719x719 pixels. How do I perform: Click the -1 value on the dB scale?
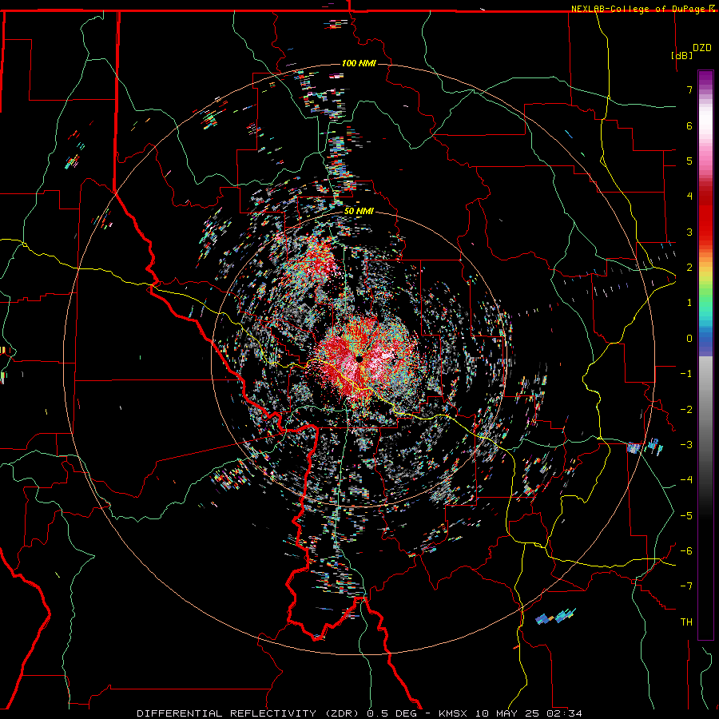click(686, 374)
